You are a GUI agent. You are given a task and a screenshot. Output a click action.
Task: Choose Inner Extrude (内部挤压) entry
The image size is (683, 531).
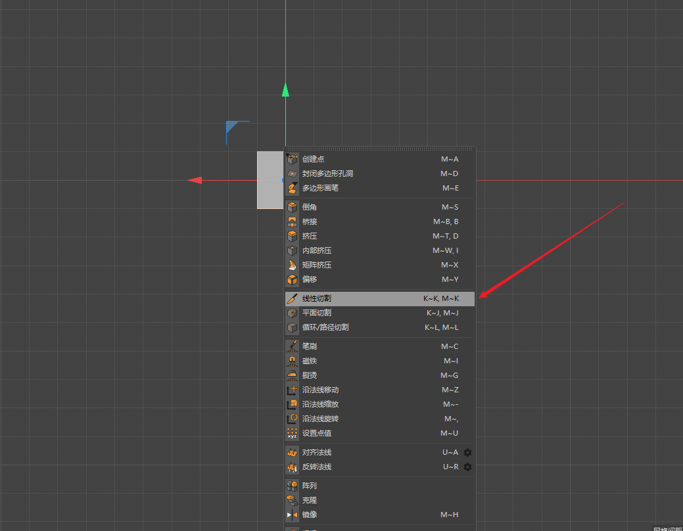317,250
